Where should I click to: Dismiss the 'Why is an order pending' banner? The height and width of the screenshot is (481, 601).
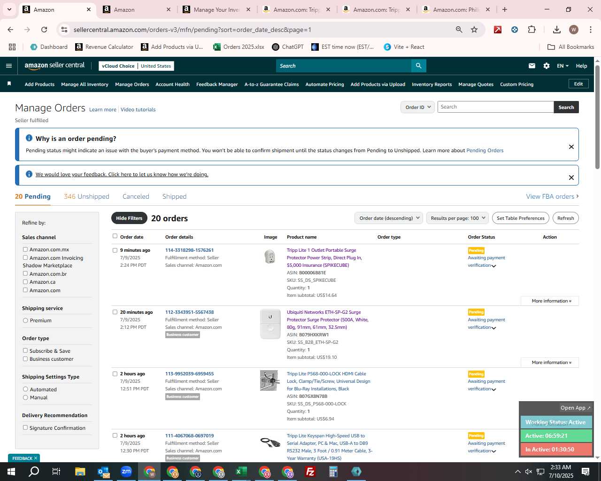[x=571, y=147]
